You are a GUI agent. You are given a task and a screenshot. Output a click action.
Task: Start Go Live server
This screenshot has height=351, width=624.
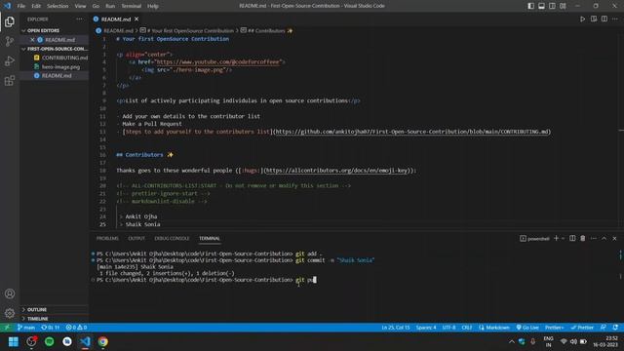pos(527,328)
